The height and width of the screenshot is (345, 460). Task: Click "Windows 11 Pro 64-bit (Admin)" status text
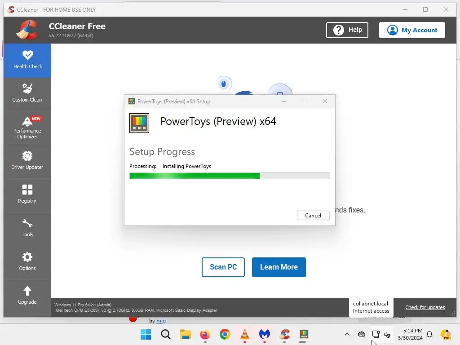(x=83, y=305)
